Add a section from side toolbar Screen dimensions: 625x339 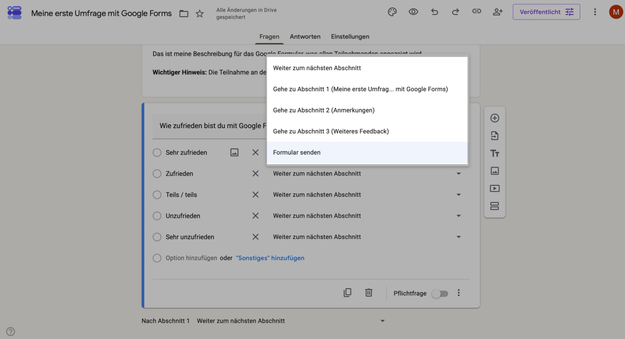(x=495, y=206)
